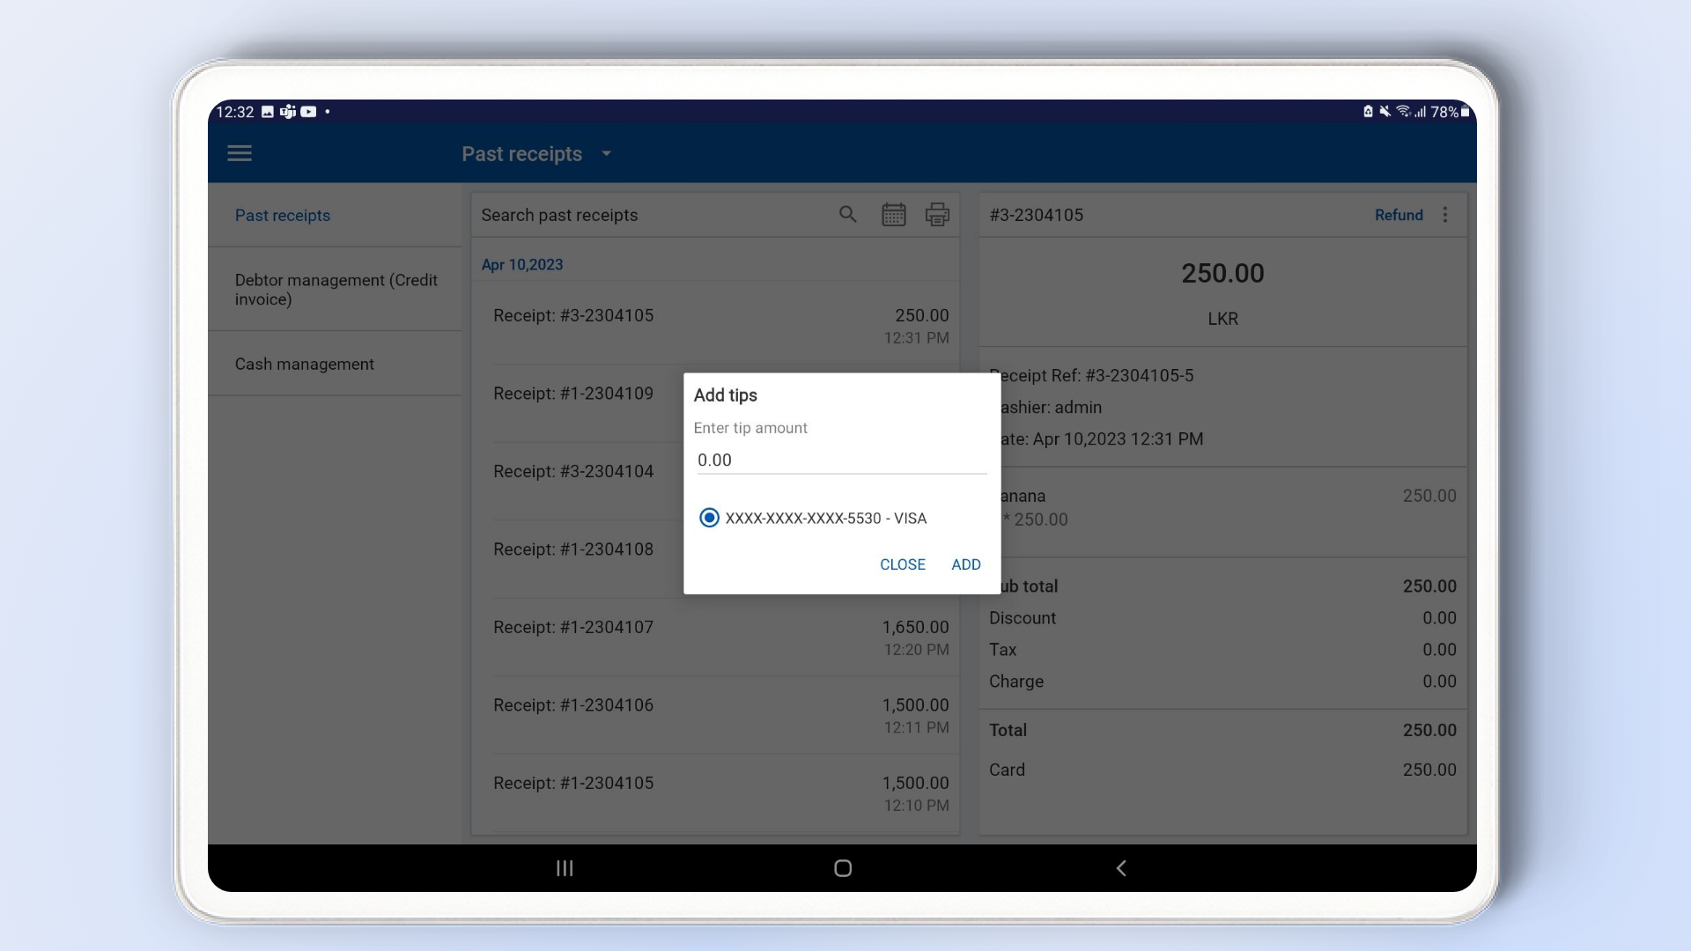Open Cash management section
Screen dimensions: 1691x951
pos(305,364)
